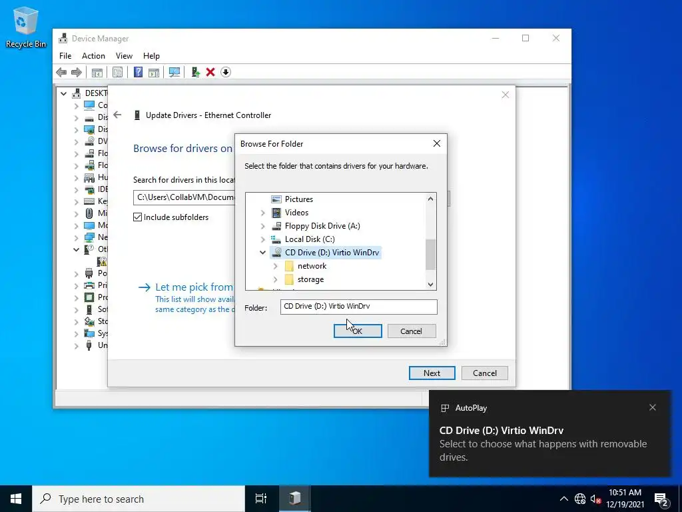Viewport: 682px width, 512px height.
Task: Expand Floppy Disk Drive (A:) in folder tree
Action: (x=262, y=227)
